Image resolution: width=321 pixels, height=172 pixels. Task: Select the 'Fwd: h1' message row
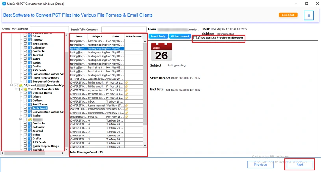[106, 117]
